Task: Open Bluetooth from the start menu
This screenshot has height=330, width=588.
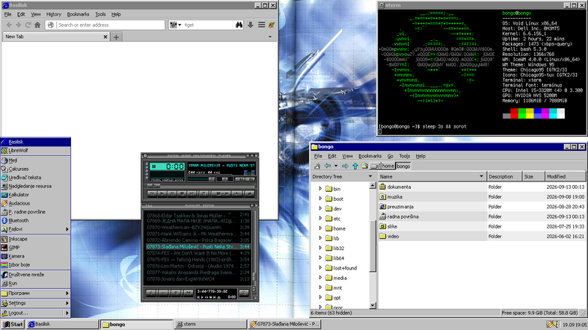Action: click(35, 220)
